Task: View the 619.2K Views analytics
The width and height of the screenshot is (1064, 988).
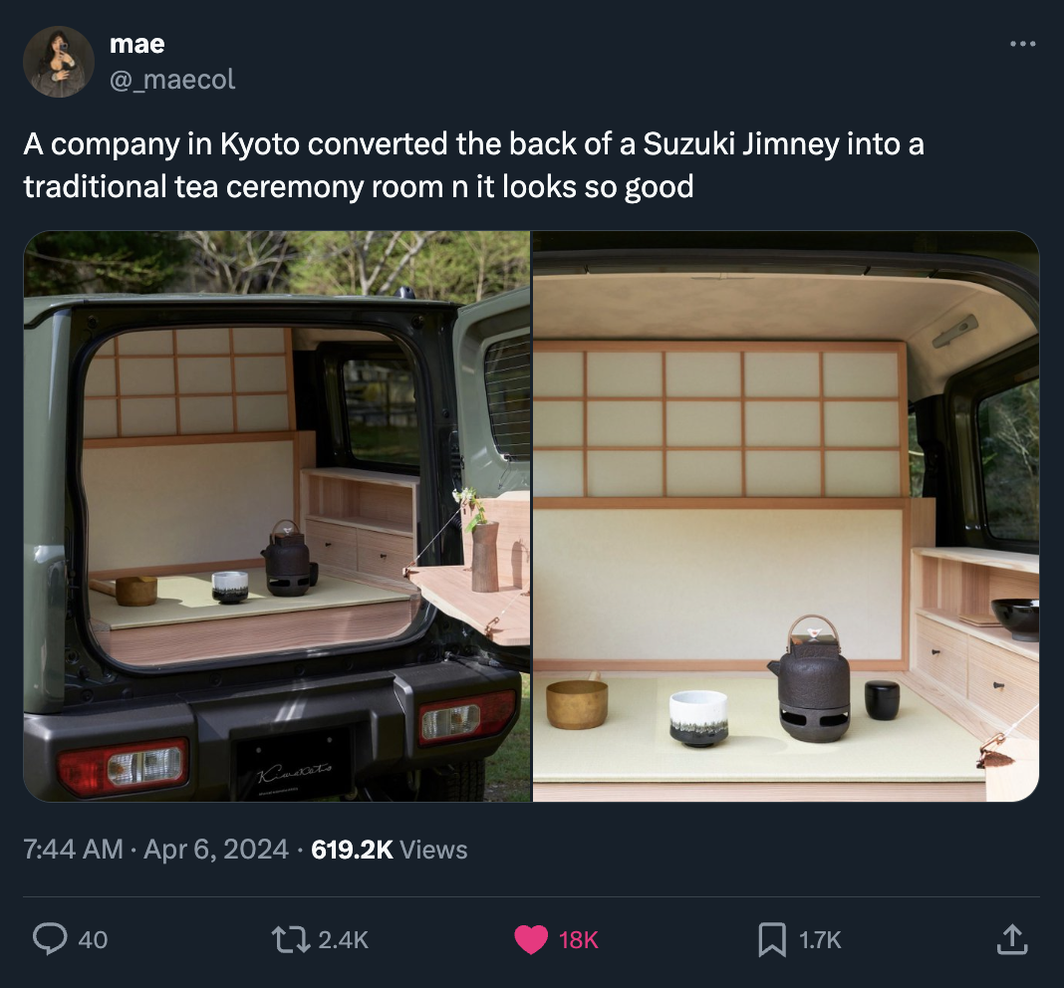Action: pos(389,850)
